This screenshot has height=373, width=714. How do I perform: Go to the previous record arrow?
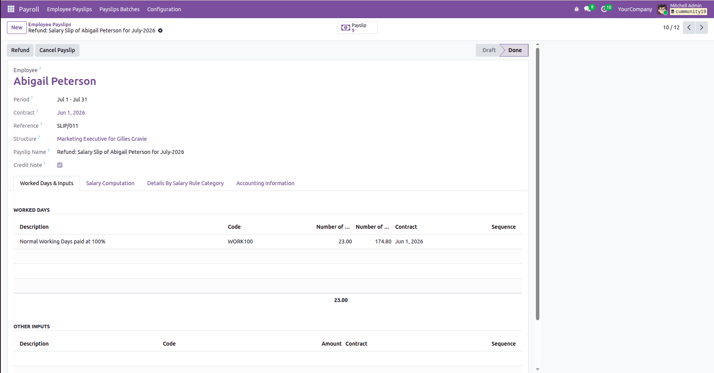click(689, 27)
